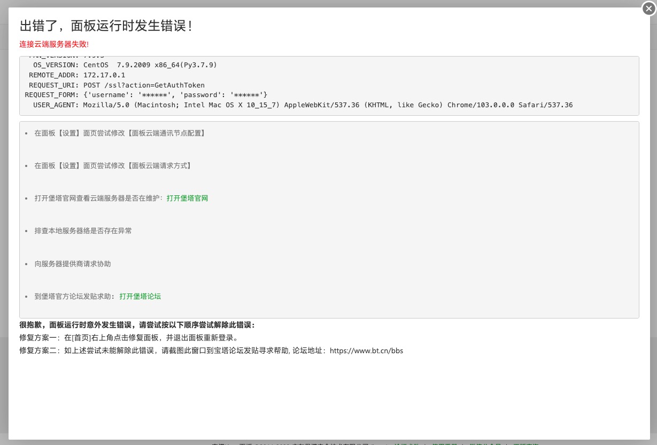Click the REMOTE_ADDR 172.17.0.1 line
Screen dimensions: 657x445
[77, 75]
